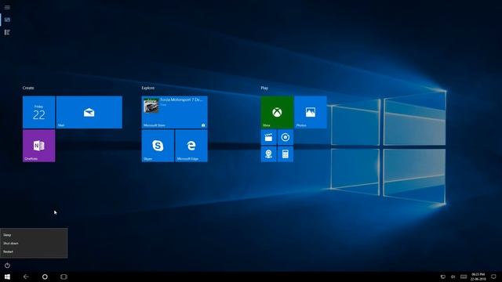Click the network icon in system tray
Image resolution: width=502 pixels, height=282 pixels.
coord(442,277)
